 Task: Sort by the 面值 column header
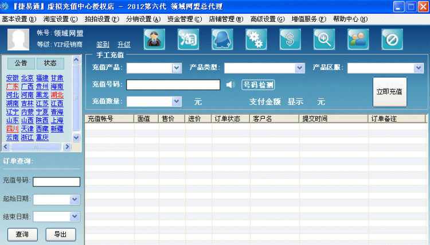click(146, 119)
